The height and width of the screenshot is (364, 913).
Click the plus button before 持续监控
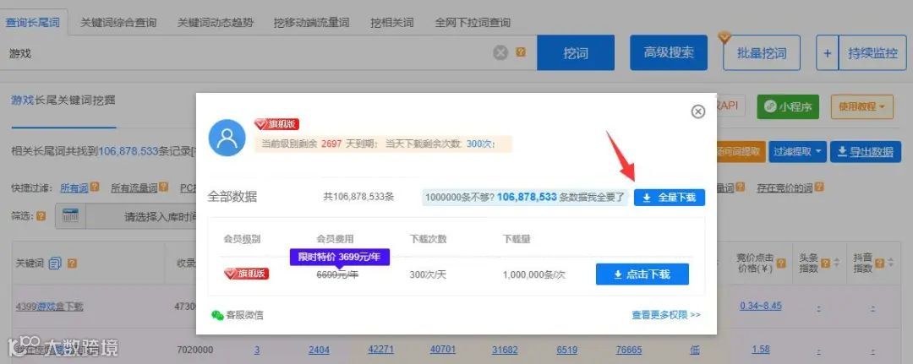click(x=827, y=53)
